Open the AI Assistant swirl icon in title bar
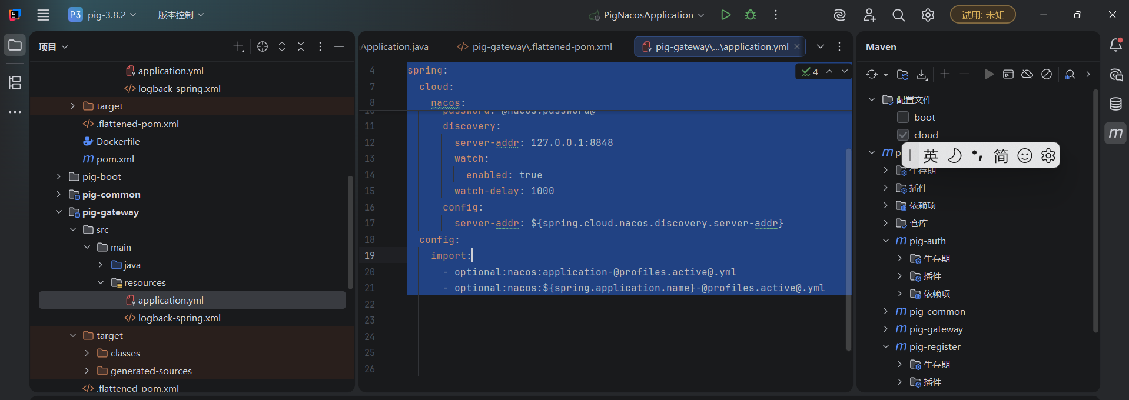The image size is (1129, 400). point(840,15)
